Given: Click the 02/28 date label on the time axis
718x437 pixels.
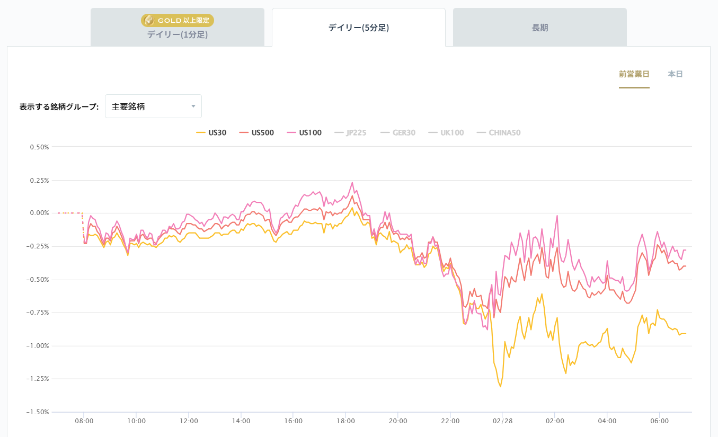Looking at the screenshot, I should (x=501, y=421).
